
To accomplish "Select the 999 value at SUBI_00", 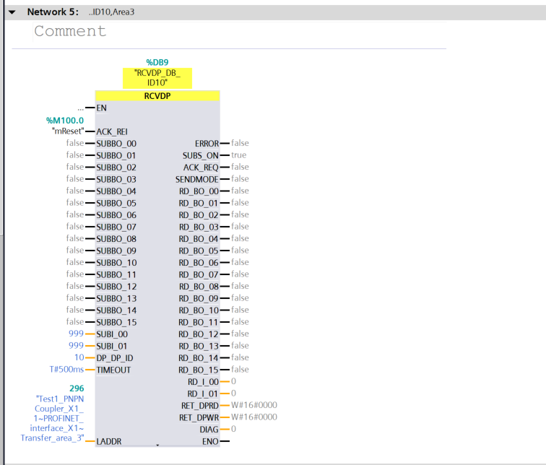I will click(x=76, y=334).
